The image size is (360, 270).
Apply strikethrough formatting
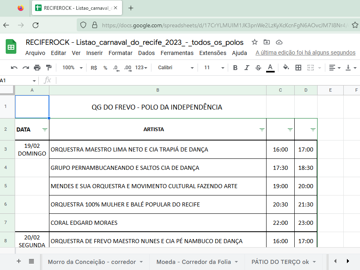coord(258,68)
